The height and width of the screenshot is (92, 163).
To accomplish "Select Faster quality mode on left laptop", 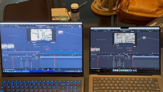I will pyautogui.click(x=21, y=59).
